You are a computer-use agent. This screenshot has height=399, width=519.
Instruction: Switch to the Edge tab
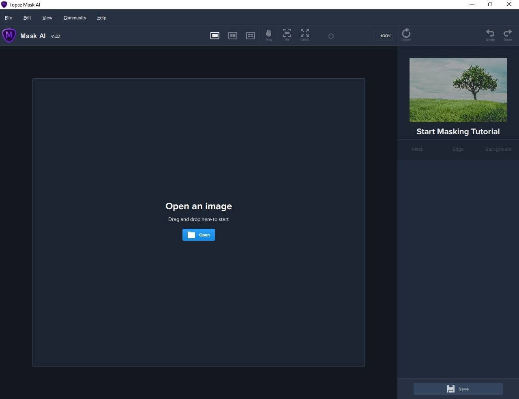coord(458,149)
